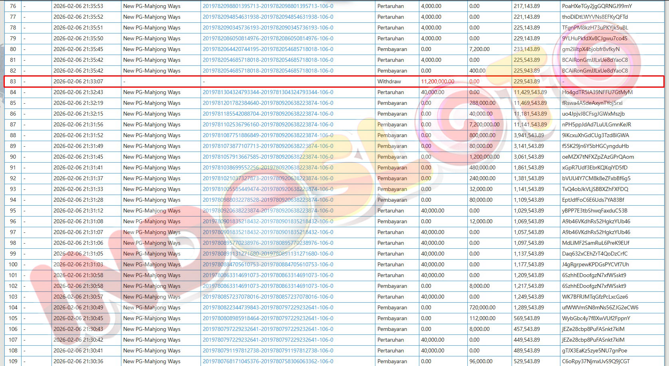Click the transaction link in row 80
Screen dimensions: 669x366
[268, 49]
